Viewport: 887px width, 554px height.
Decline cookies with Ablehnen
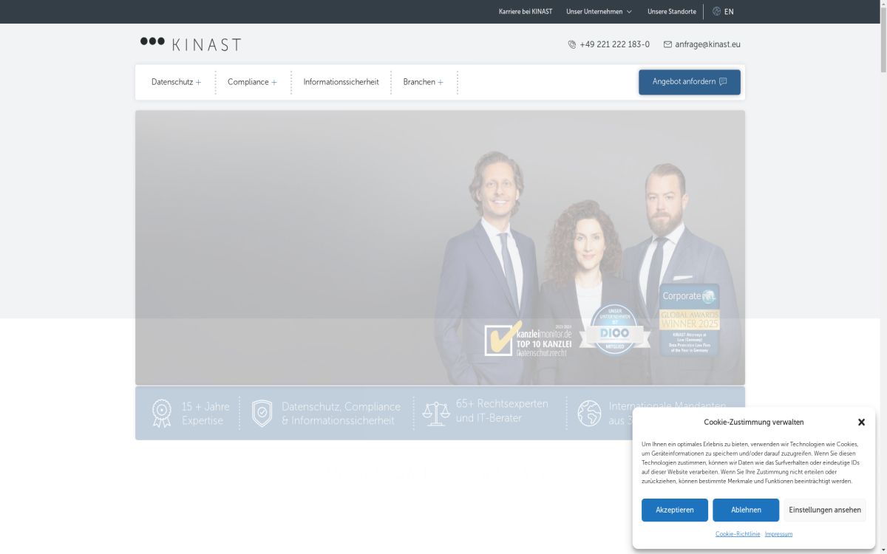[746, 510]
